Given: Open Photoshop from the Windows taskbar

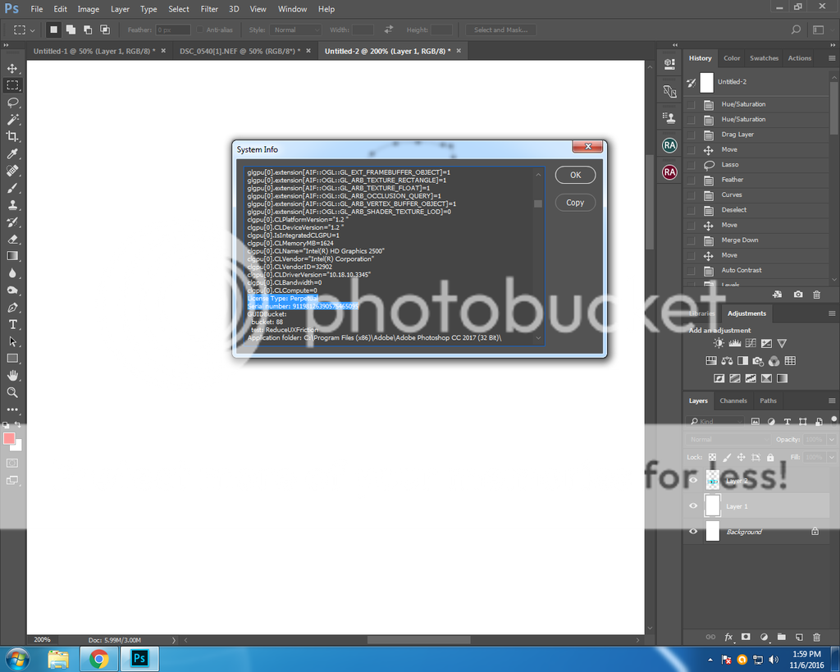Looking at the screenshot, I should pos(139,659).
